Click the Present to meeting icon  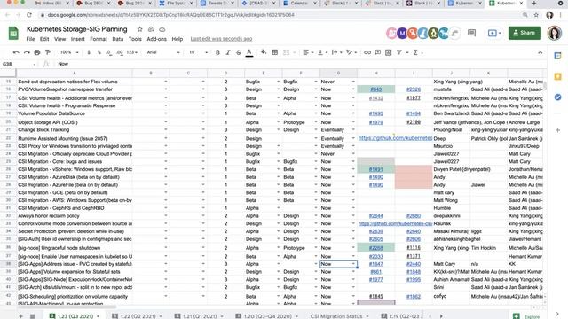click(x=494, y=33)
